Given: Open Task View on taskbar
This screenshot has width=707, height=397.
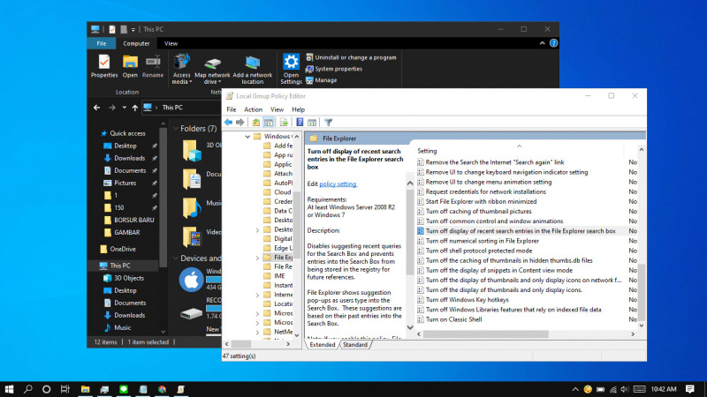Looking at the screenshot, I should coord(65,389).
